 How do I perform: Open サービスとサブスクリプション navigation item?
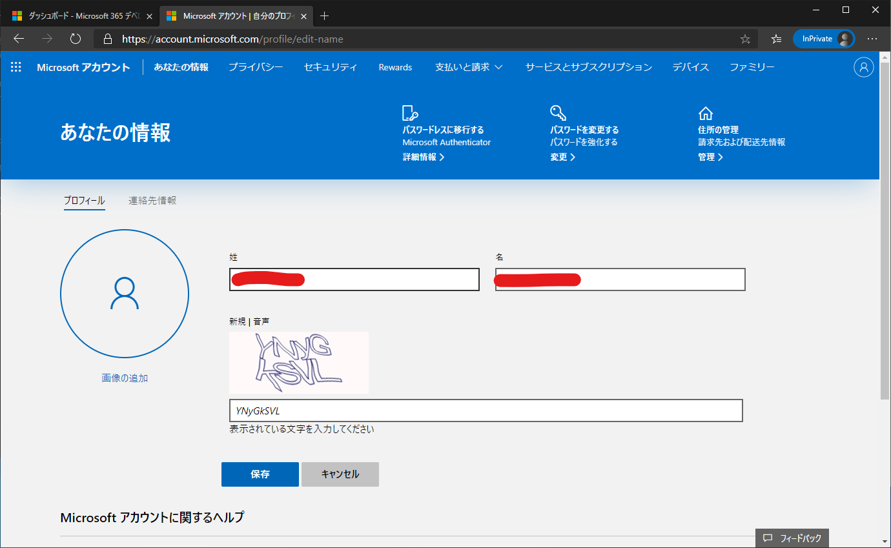[x=588, y=67]
